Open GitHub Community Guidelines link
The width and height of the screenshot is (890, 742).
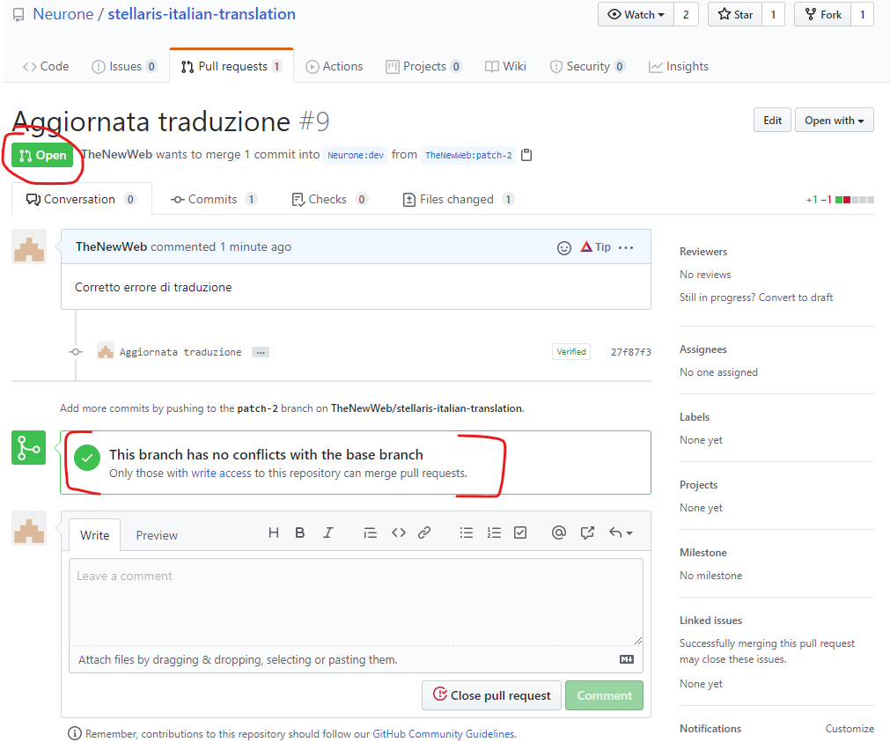click(444, 734)
